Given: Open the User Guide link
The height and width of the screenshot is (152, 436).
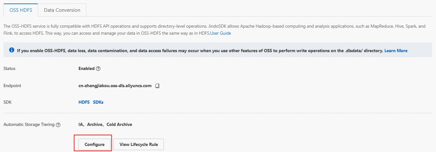Looking at the screenshot, I should tap(220, 33).
